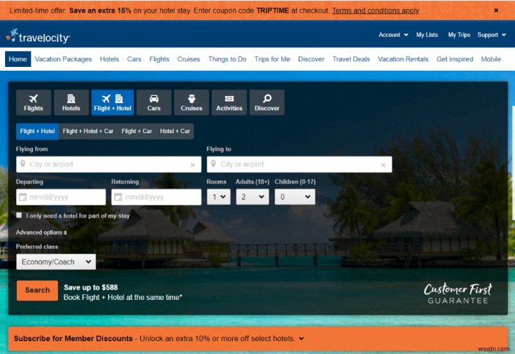Open Flights in the nav bar
Image resolution: width=515 pixels, height=354 pixels.
click(159, 59)
